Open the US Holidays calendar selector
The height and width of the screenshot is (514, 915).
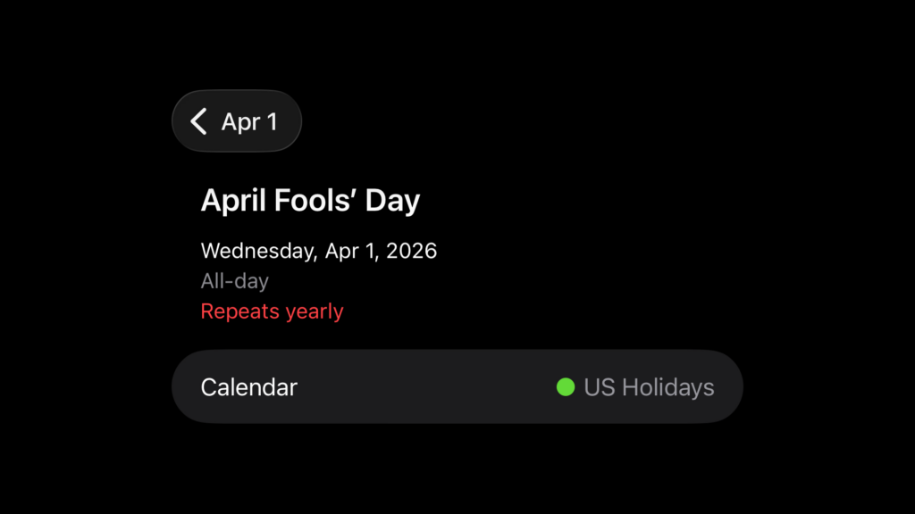(648, 387)
